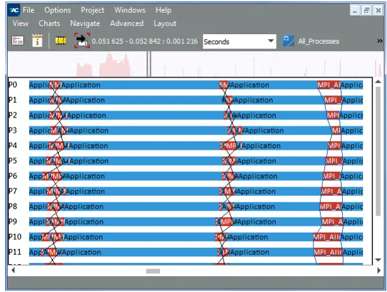Click the time range 0.051 625 - 0.052 842 readout

pos(145,41)
